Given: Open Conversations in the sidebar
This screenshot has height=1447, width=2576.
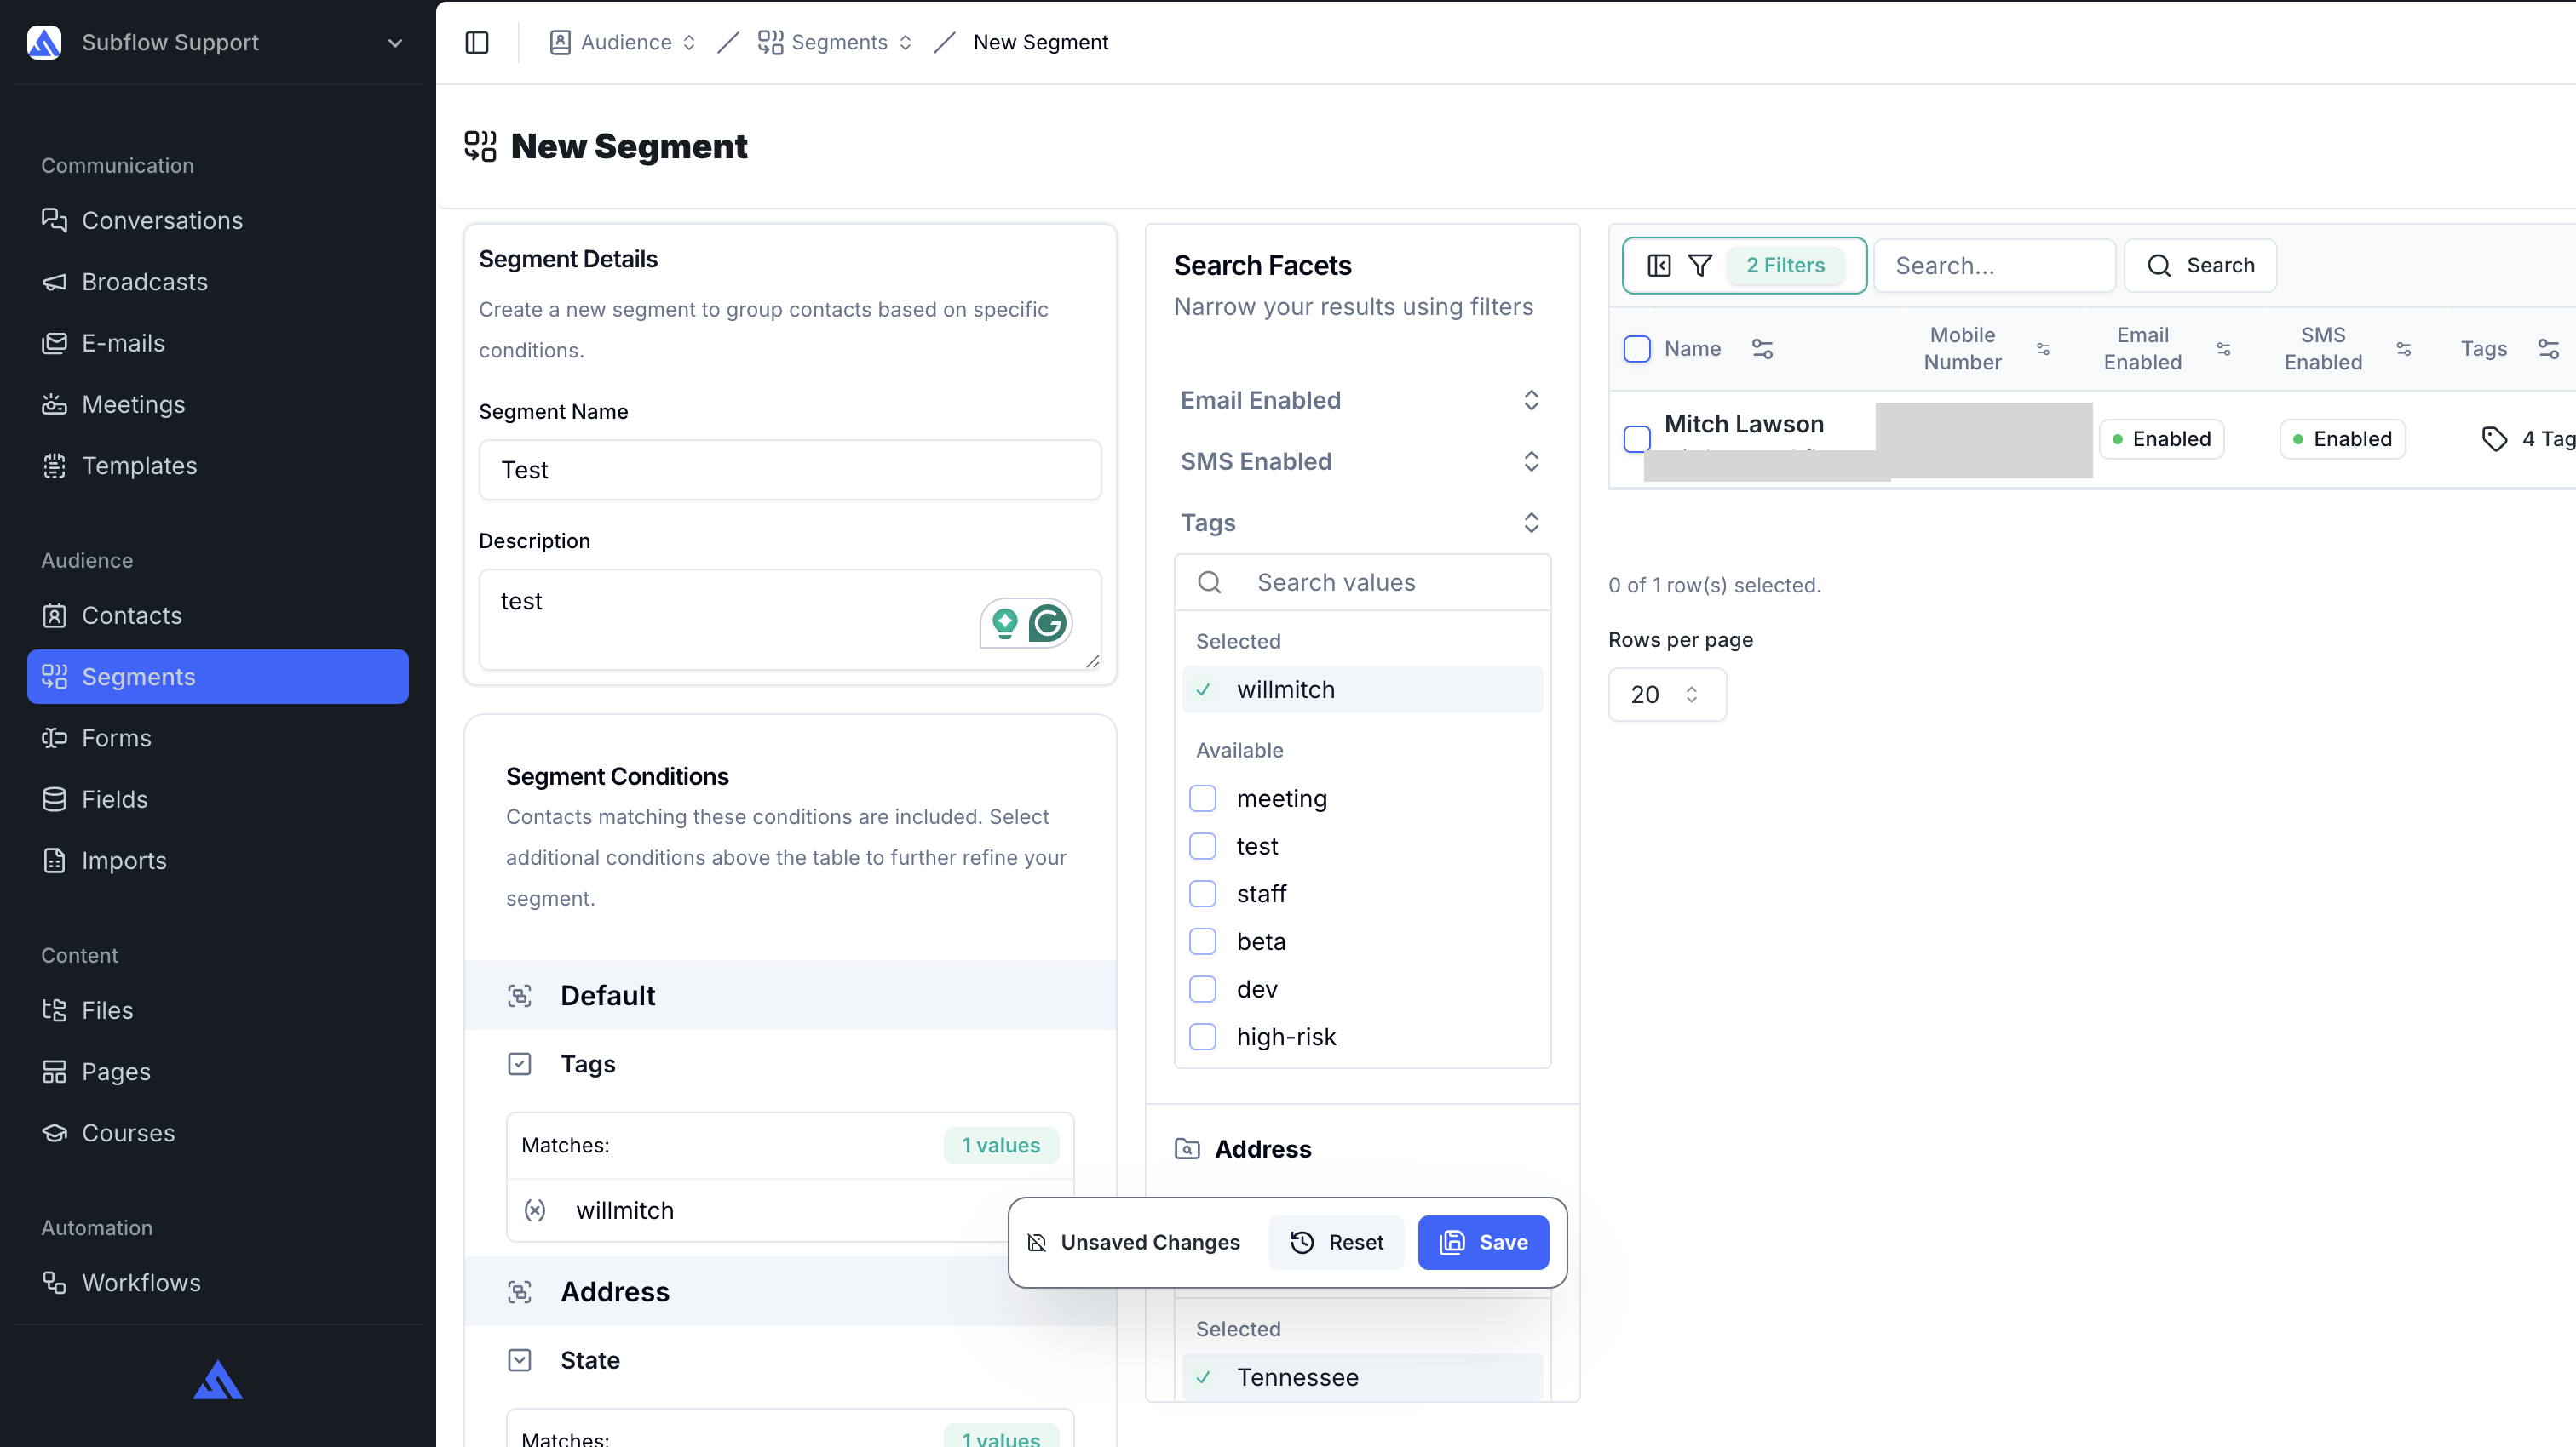Looking at the screenshot, I should [x=217, y=220].
